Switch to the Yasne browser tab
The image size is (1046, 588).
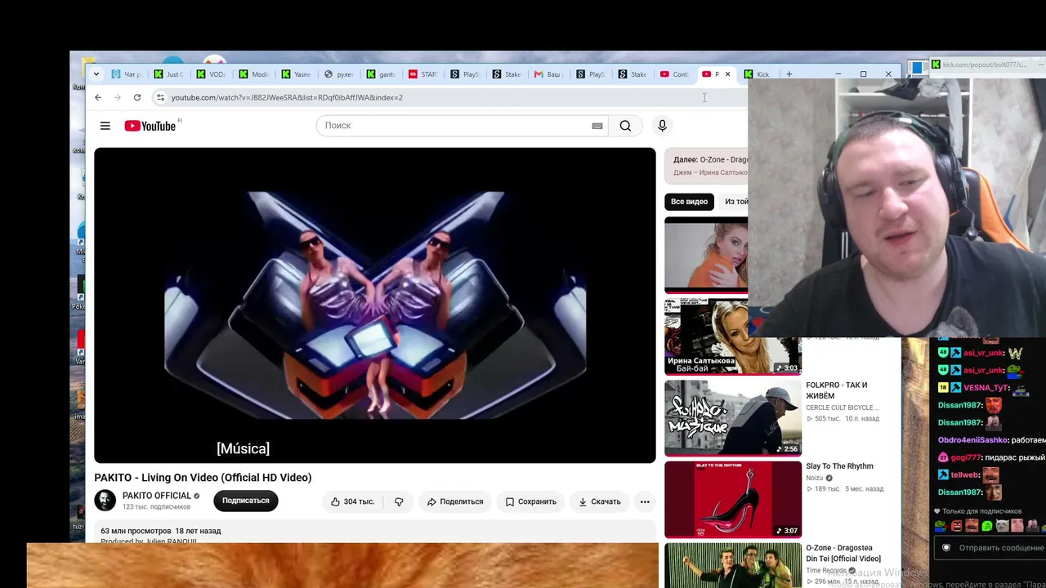(297, 74)
